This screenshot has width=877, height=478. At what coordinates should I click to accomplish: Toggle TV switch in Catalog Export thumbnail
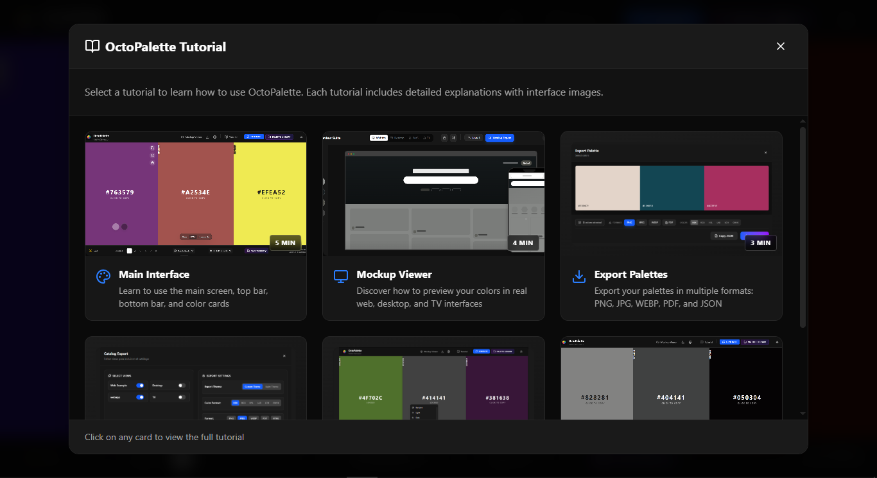182,397
